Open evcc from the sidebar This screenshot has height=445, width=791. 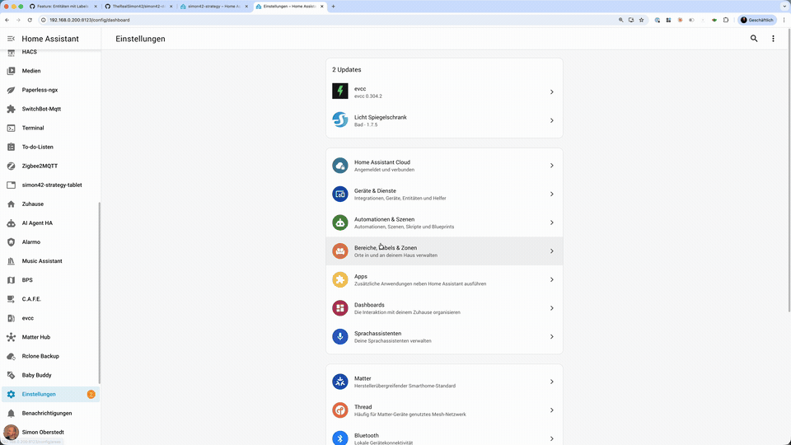(50, 318)
